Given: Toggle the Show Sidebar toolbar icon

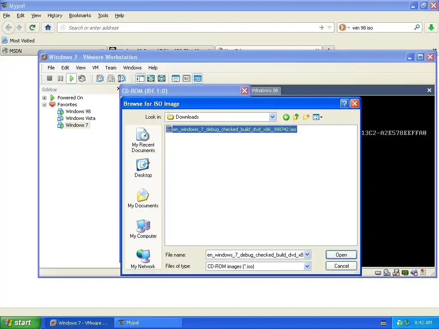Looking at the screenshot, I should coord(140,78).
